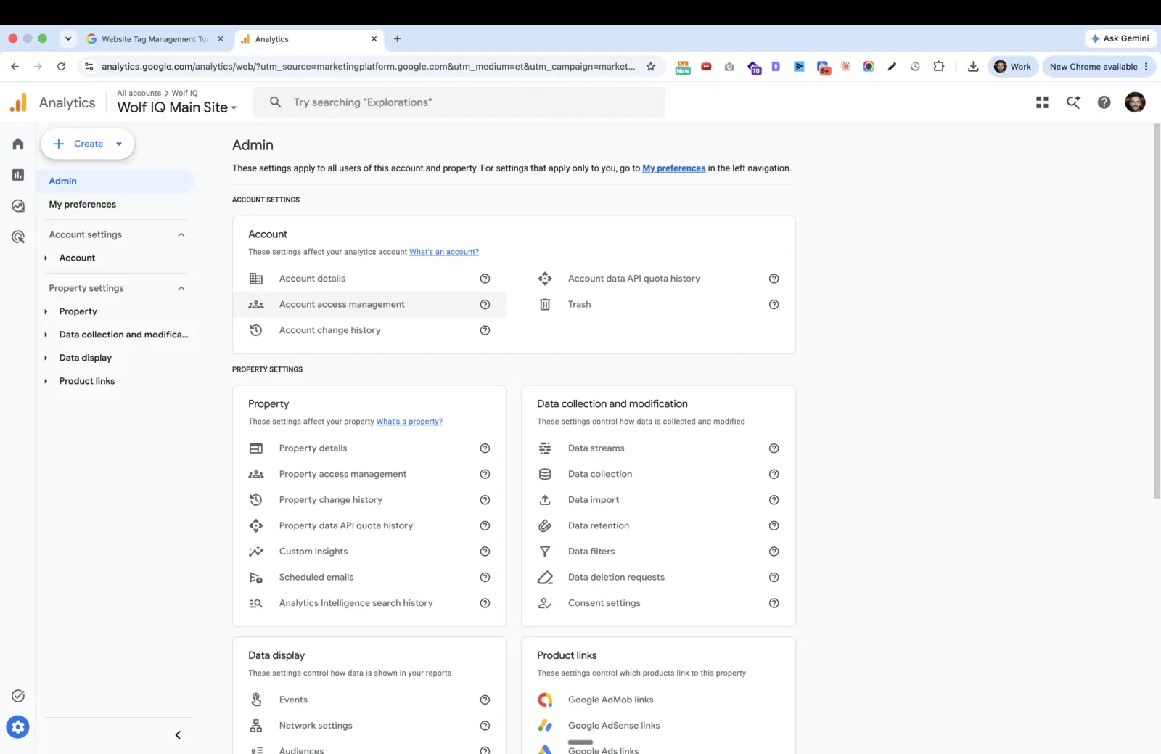Open Account access management
The width and height of the screenshot is (1161, 754).
tap(369, 305)
